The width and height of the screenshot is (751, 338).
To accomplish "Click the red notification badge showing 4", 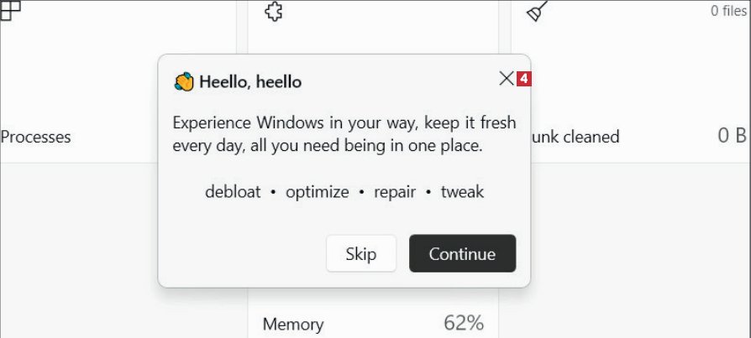I will [x=524, y=79].
